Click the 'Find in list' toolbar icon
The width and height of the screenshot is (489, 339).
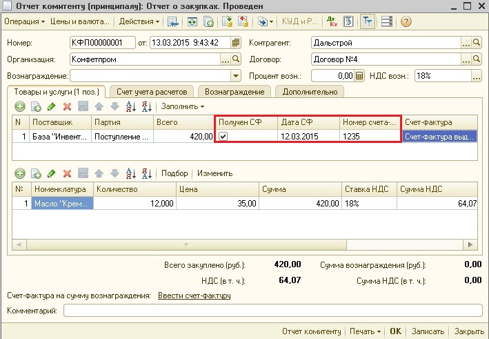pyautogui.click(x=173, y=21)
